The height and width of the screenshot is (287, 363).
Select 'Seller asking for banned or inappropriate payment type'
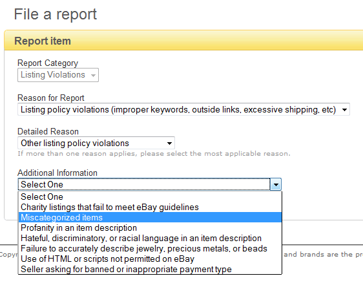click(150, 269)
